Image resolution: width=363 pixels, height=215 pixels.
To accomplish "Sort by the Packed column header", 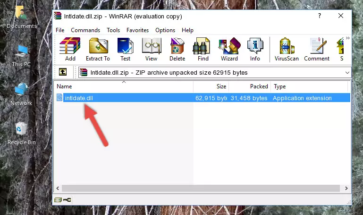I will pos(250,86).
